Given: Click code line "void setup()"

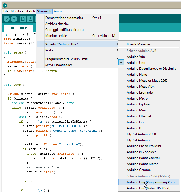Looking at the screenshot, I should point(15,52).
